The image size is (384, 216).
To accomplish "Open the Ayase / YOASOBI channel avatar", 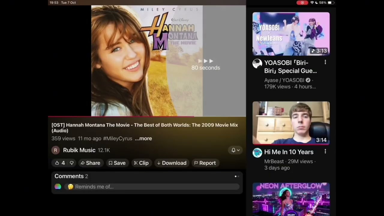I will pos(257,64).
